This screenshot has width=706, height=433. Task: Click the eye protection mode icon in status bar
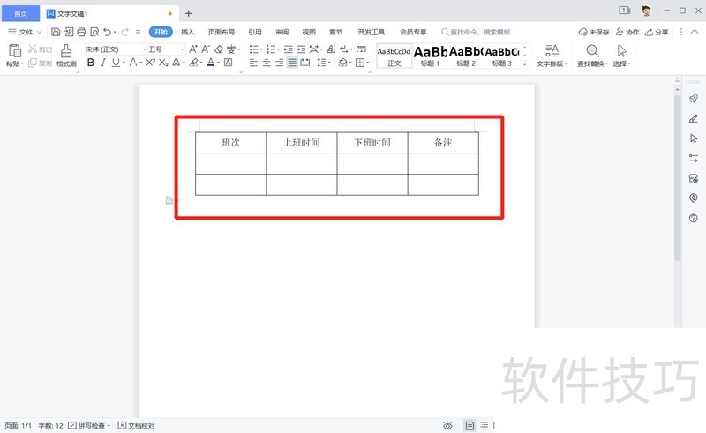tap(447, 425)
